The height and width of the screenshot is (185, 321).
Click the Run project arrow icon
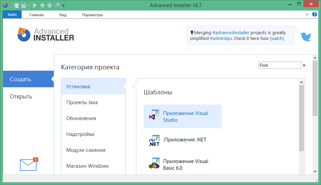[35, 5]
